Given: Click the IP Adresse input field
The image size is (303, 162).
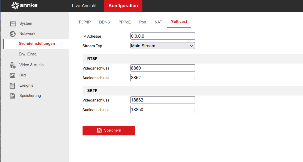Looking at the screenshot, I should pyautogui.click(x=162, y=36).
